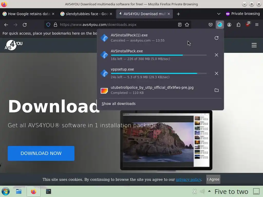This screenshot has height=197, width=263.
Task: Click the scissors tray icon
Action: [x=195, y=191]
